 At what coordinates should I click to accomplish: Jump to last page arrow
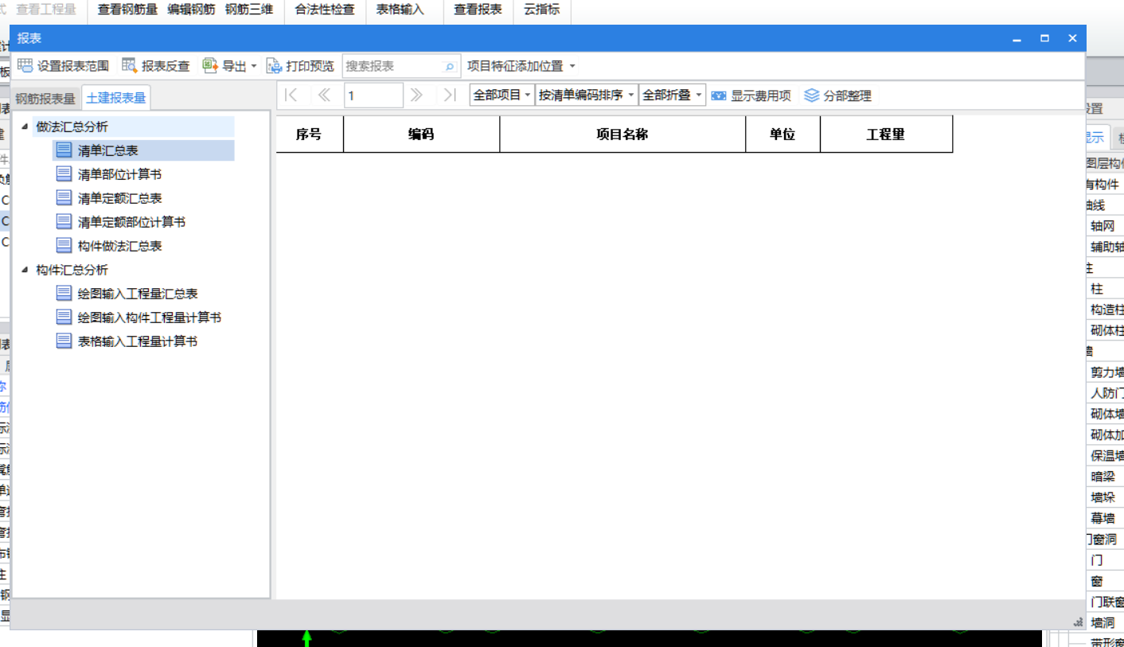point(450,95)
